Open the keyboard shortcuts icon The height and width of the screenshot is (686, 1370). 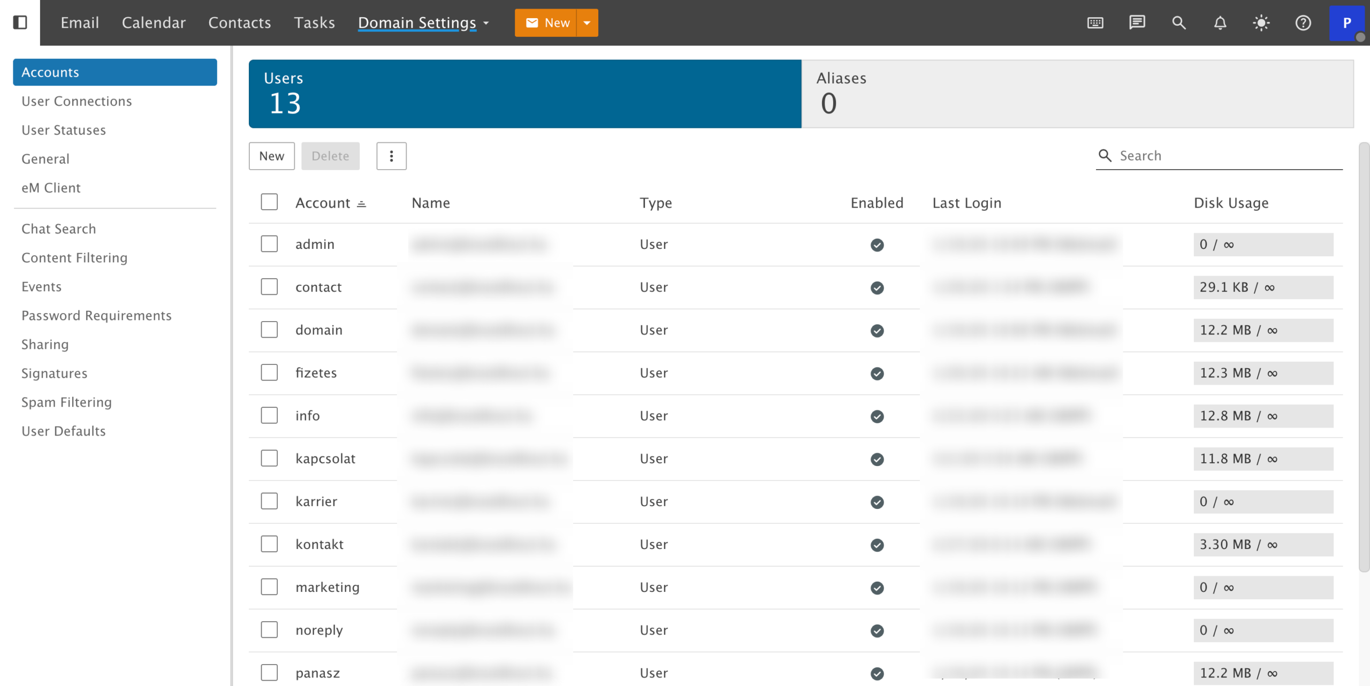click(1095, 23)
